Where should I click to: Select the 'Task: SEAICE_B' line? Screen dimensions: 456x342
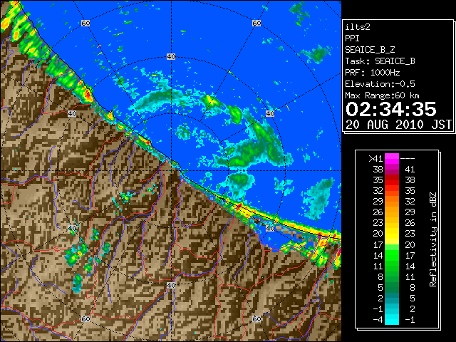click(380, 61)
